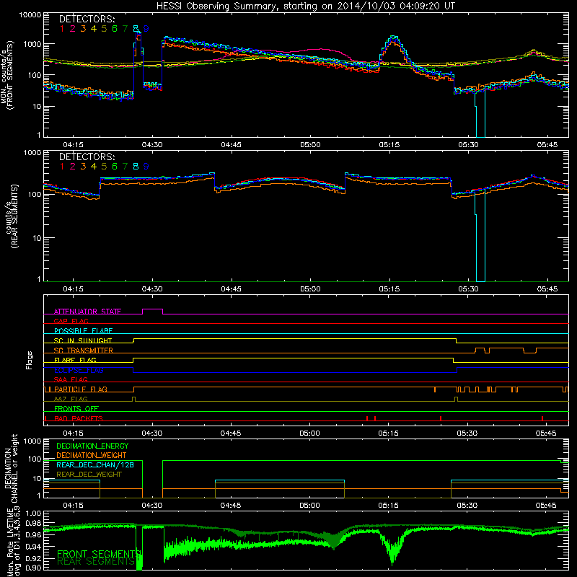Click the Mon. Rate LIVETIME axis title
This screenshot has width=577, height=577.
(x=13, y=542)
